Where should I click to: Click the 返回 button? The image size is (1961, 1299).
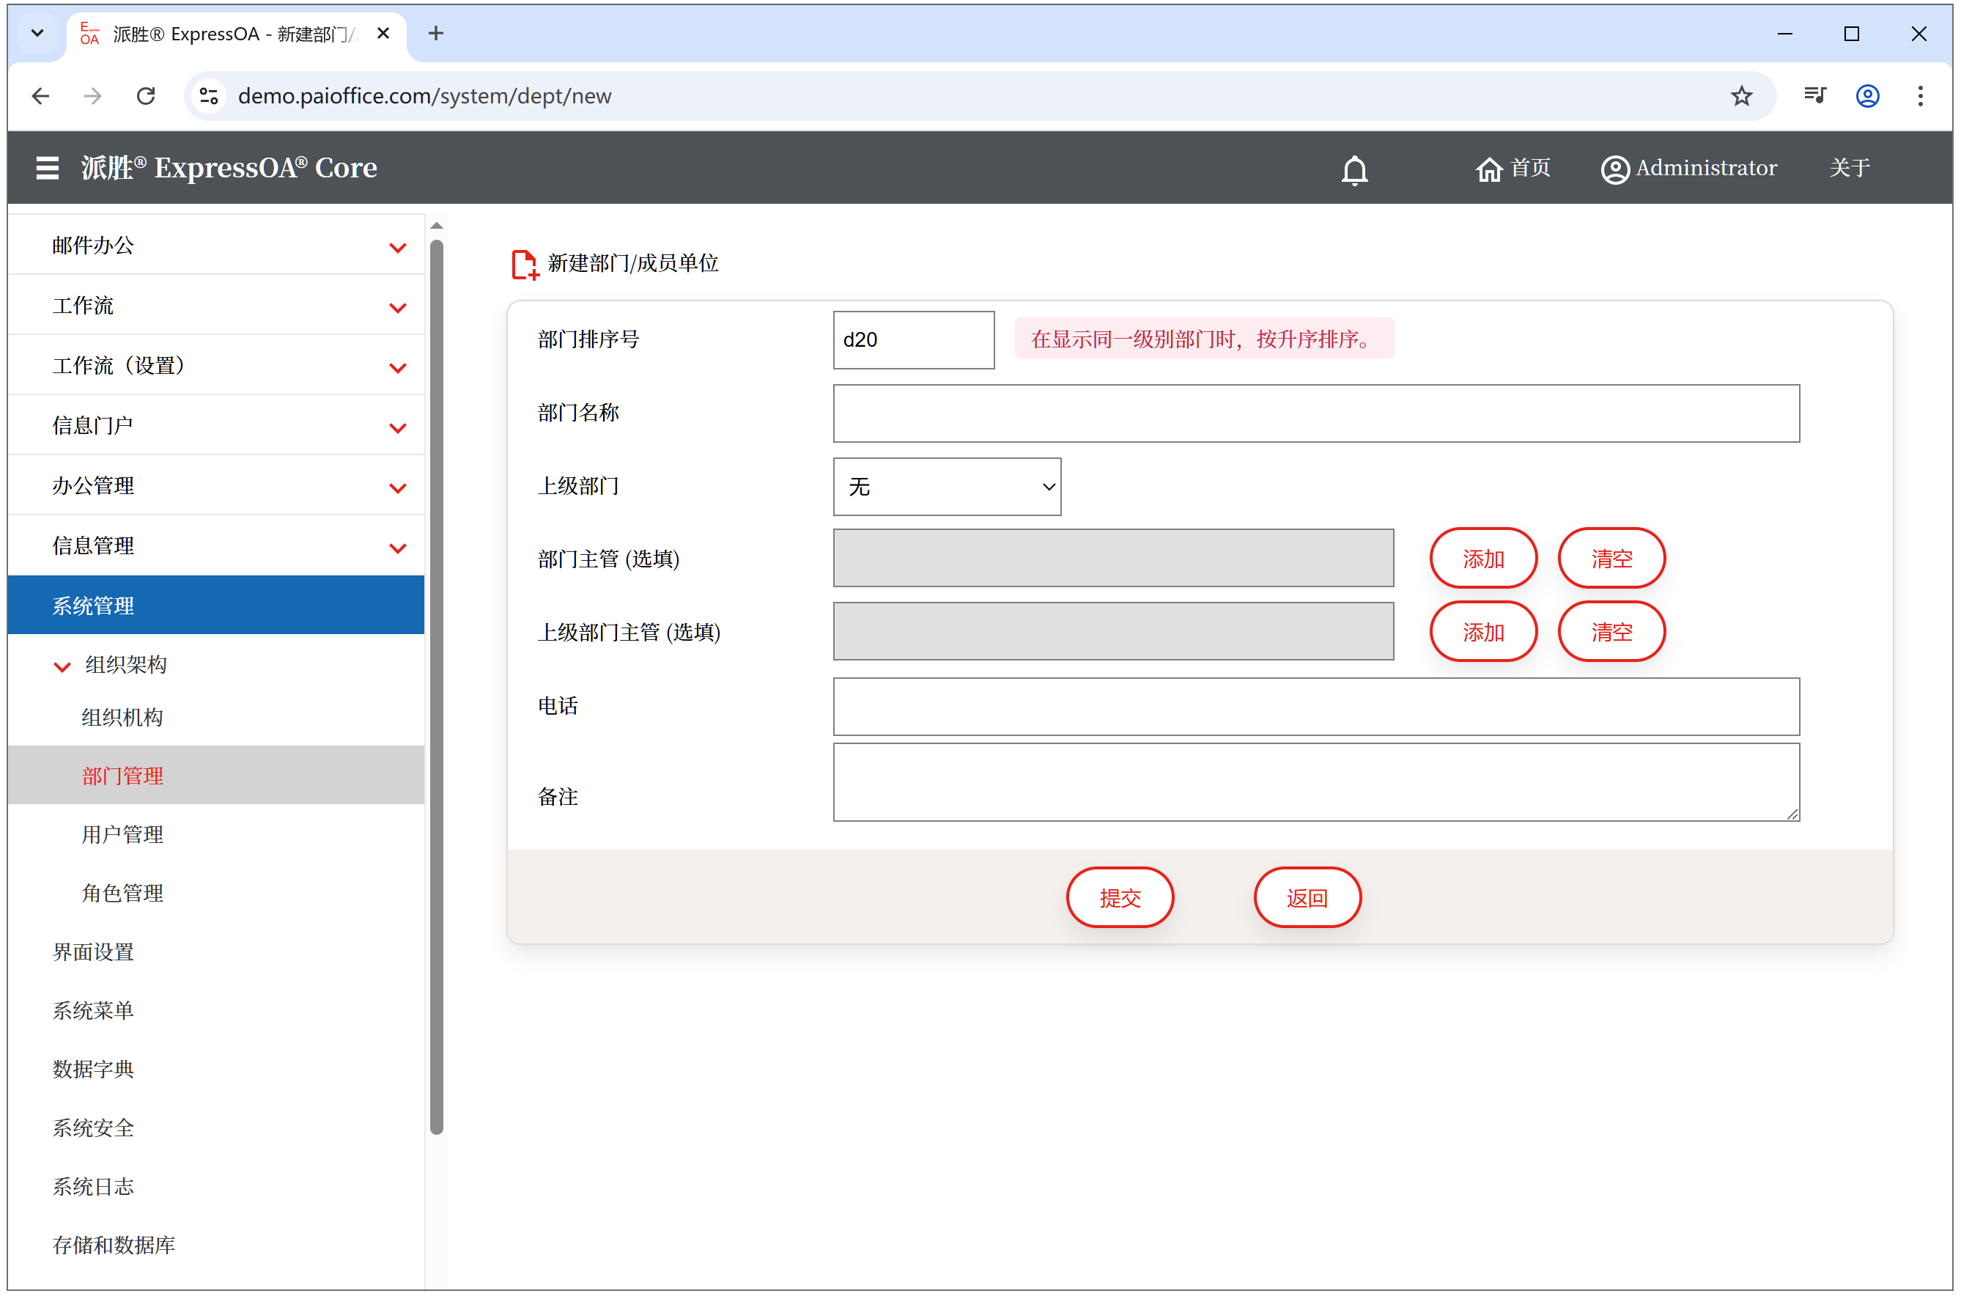(x=1307, y=897)
